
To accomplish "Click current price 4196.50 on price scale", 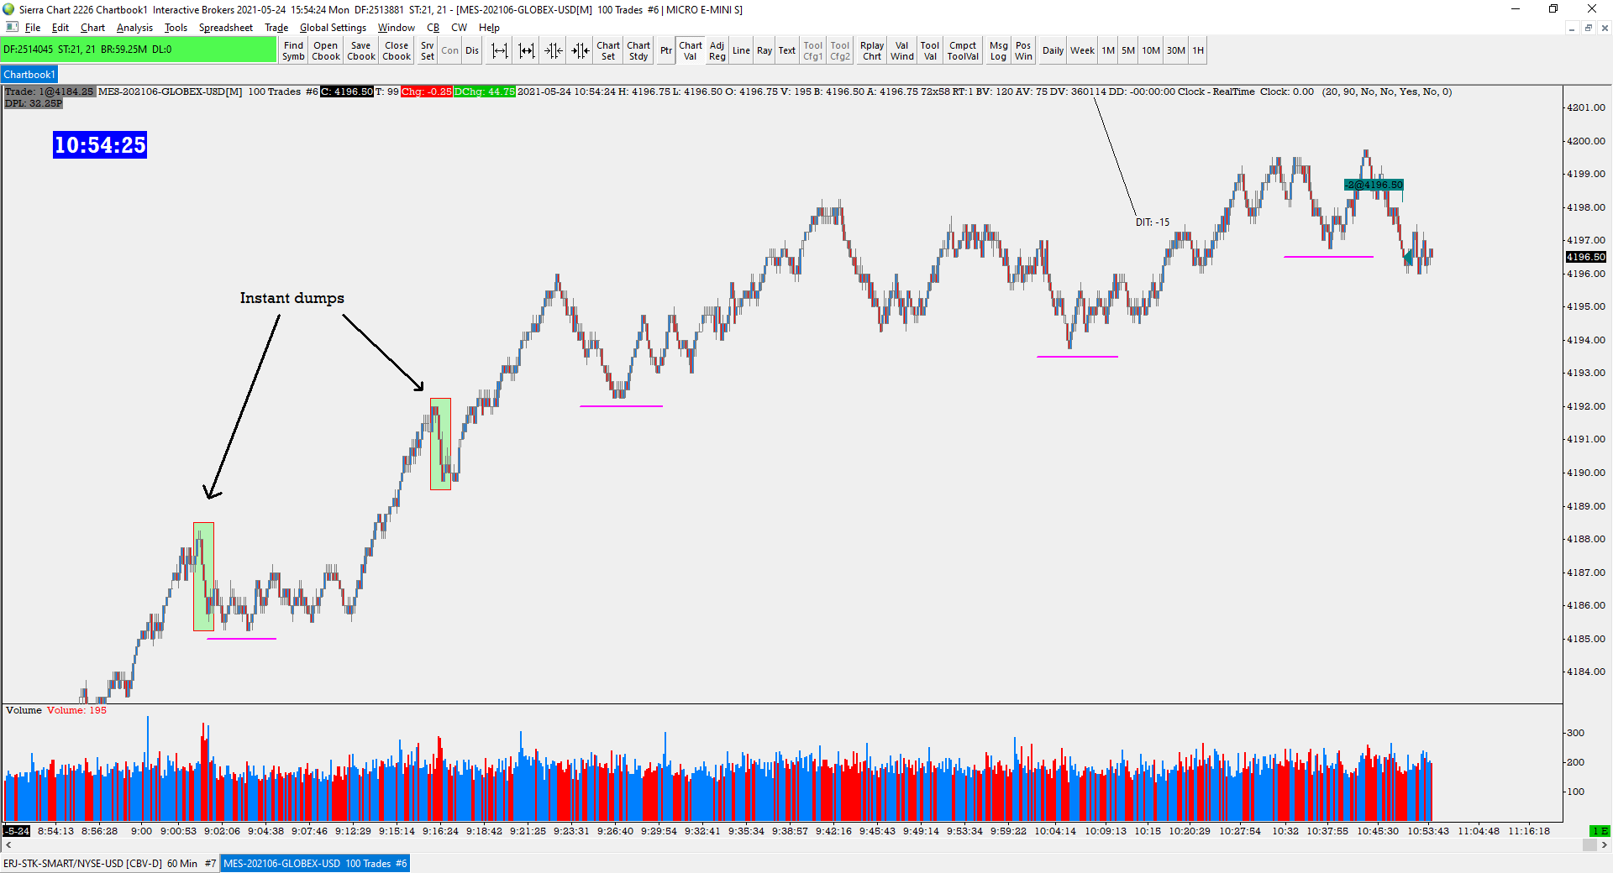I will click(1586, 257).
